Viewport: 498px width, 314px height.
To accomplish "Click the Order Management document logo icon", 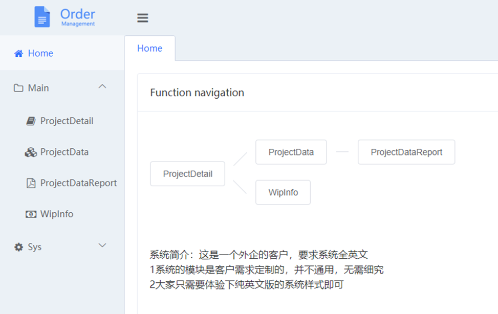I will (x=42, y=17).
